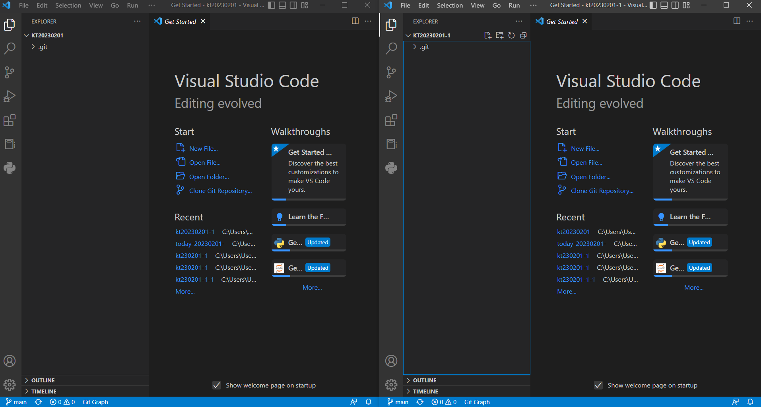Open Accounts menu in left window
The height and width of the screenshot is (407, 761).
10,361
